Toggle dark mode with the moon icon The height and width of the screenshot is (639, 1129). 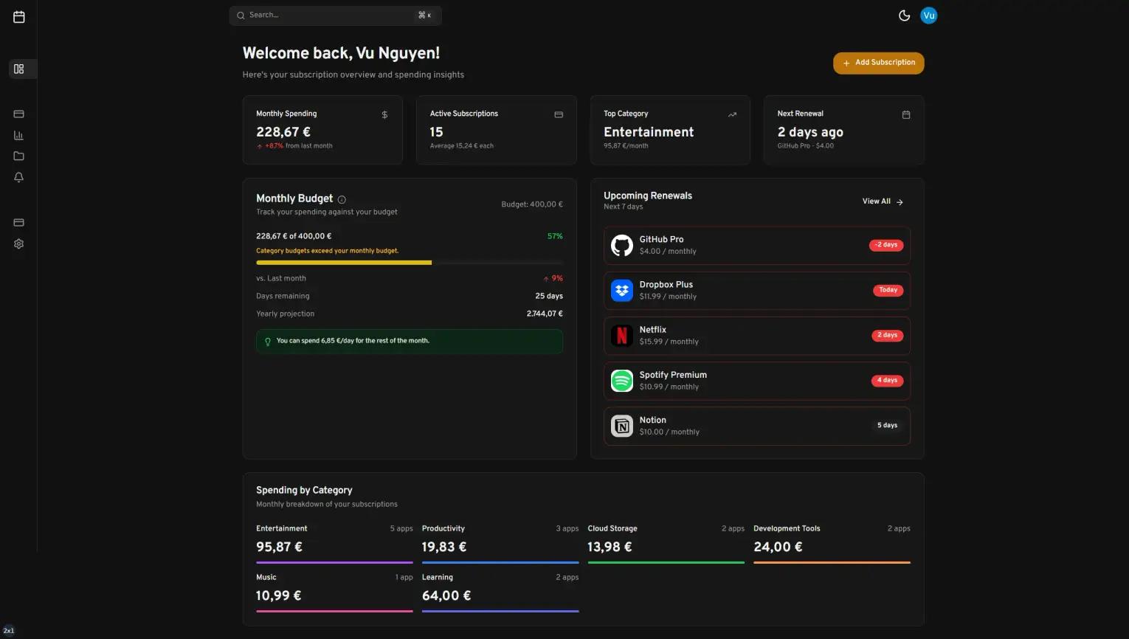tap(905, 15)
